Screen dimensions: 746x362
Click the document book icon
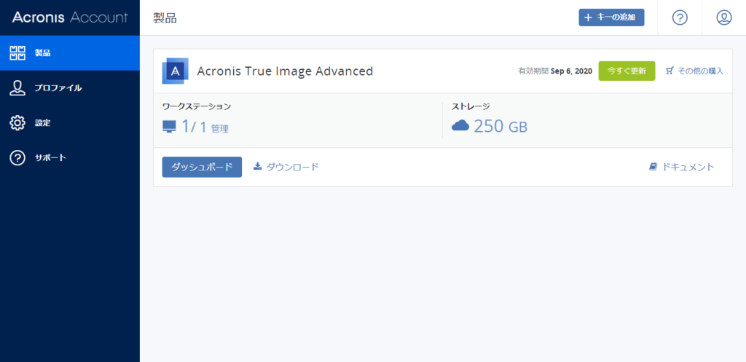coord(653,167)
